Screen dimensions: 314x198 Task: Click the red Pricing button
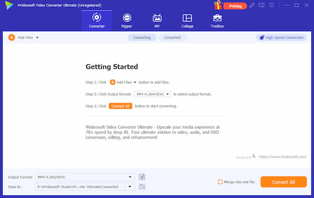(x=235, y=6)
